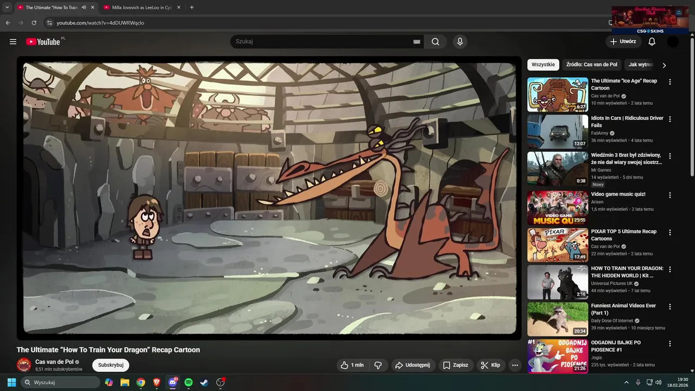695x391 pixels.
Task: Open Ice Age Recap Cartoon thumbnail
Action: coord(558,94)
